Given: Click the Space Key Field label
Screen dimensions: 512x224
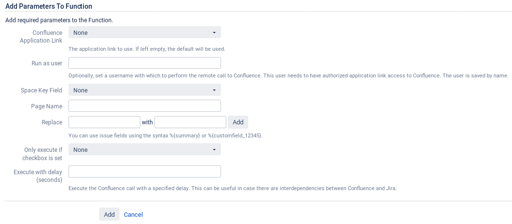Looking at the screenshot, I should point(41,90).
